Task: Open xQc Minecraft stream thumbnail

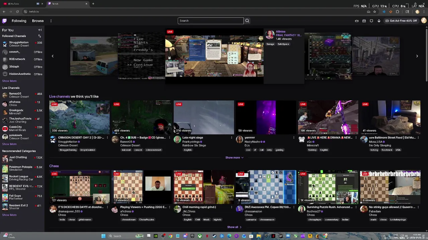Action: (328, 117)
